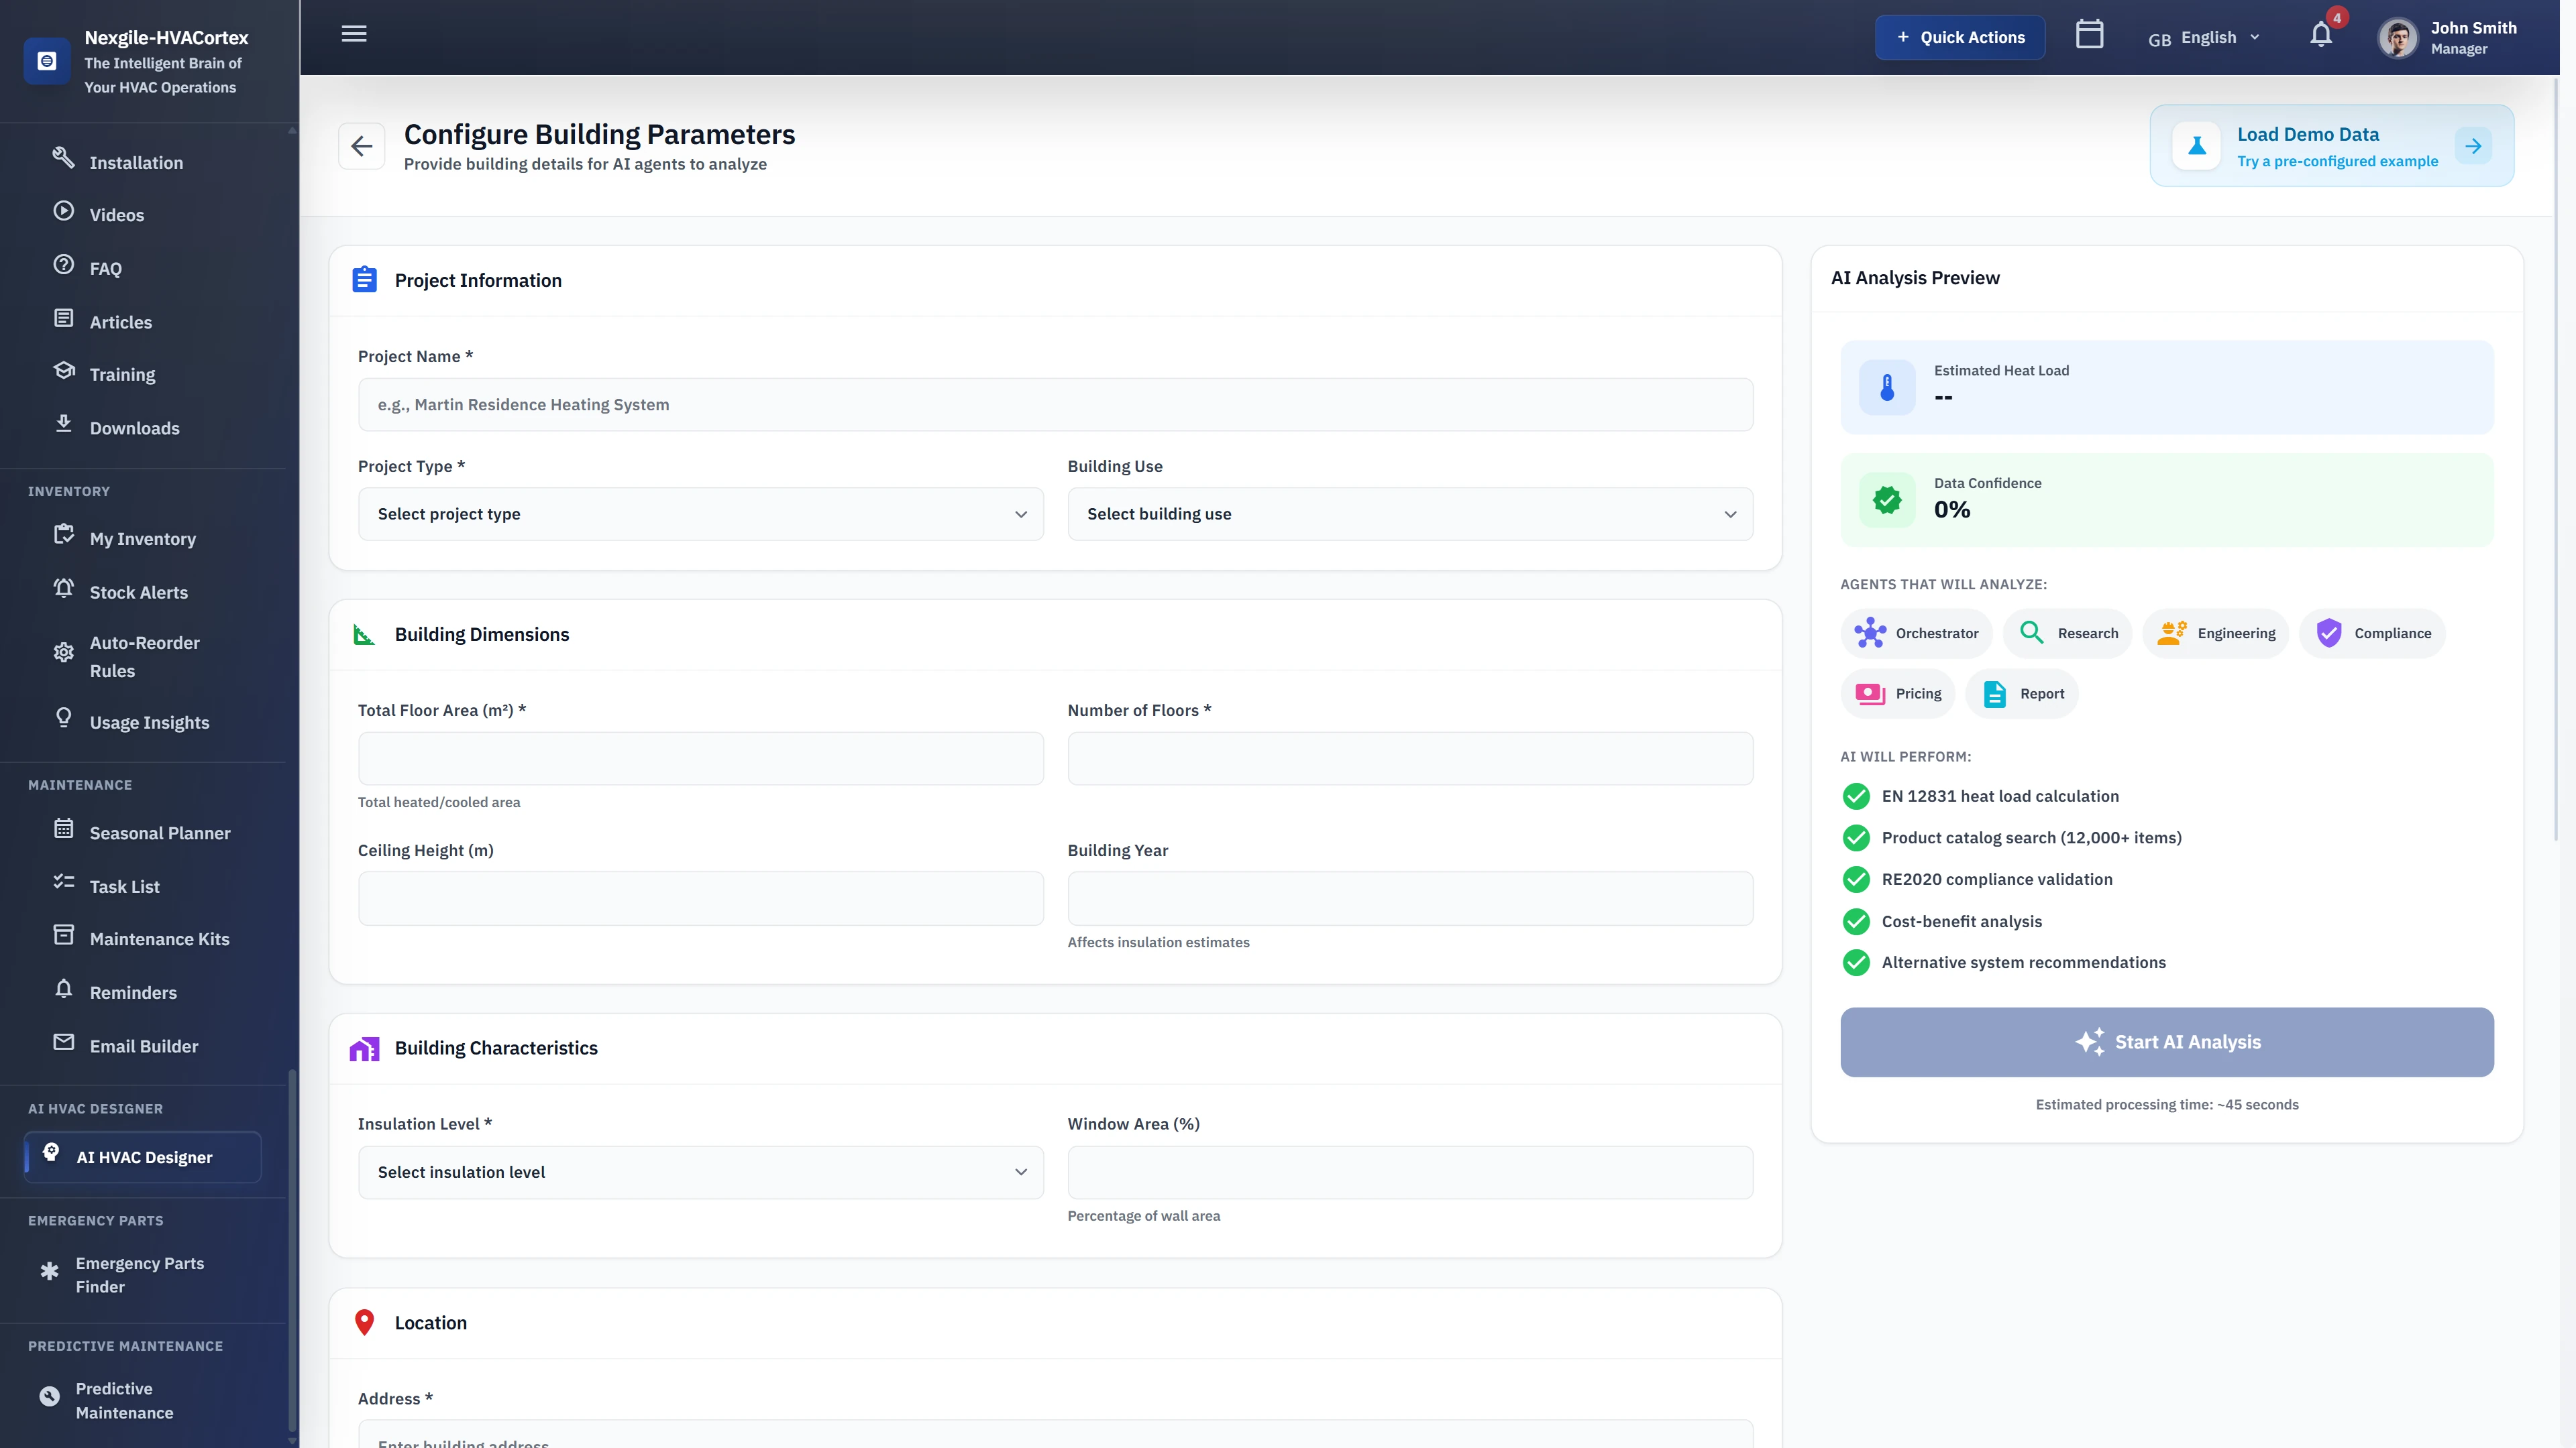This screenshot has width=2576, height=1448.
Task: Click the back arrow on Configure Building Parameters
Action: click(x=361, y=145)
